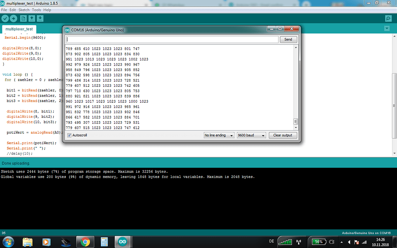Click serial output row starting 789 685 610
Image resolution: width=397 pixels, height=248 pixels.
[x=102, y=48]
